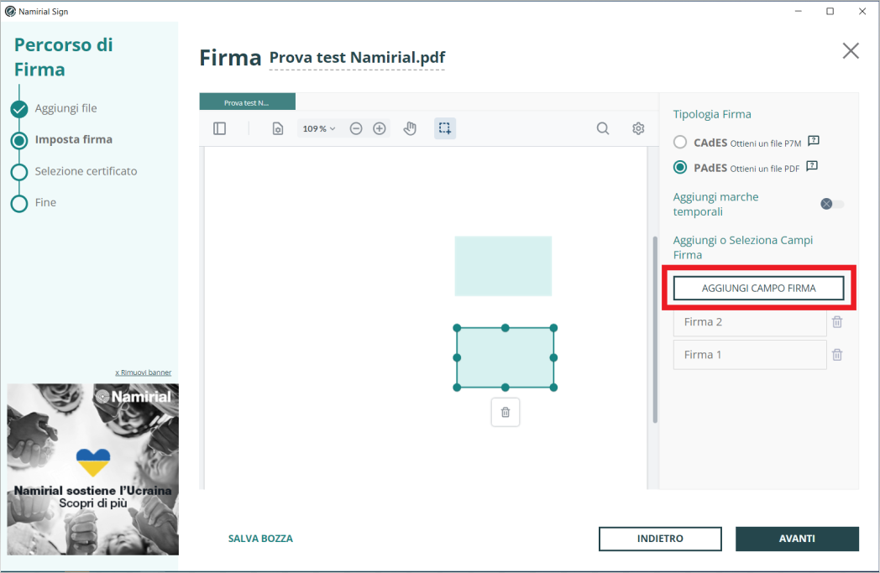Select the upper unselected signature field rectangle
Screen dimensions: 880x573
503,266
